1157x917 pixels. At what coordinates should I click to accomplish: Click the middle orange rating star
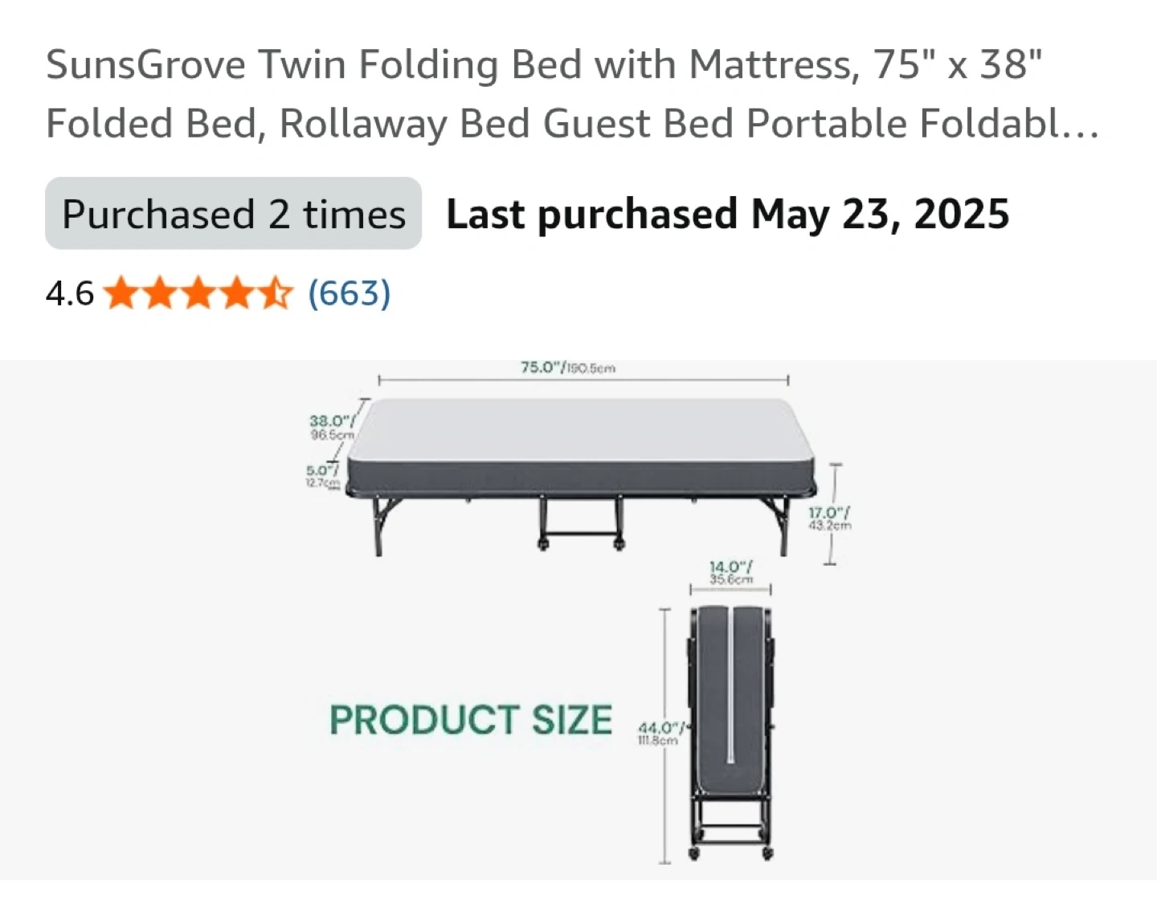click(x=199, y=293)
